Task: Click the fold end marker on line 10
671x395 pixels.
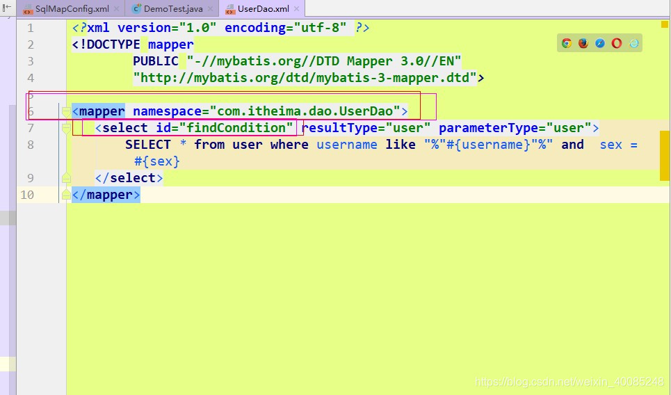Action: [66, 195]
